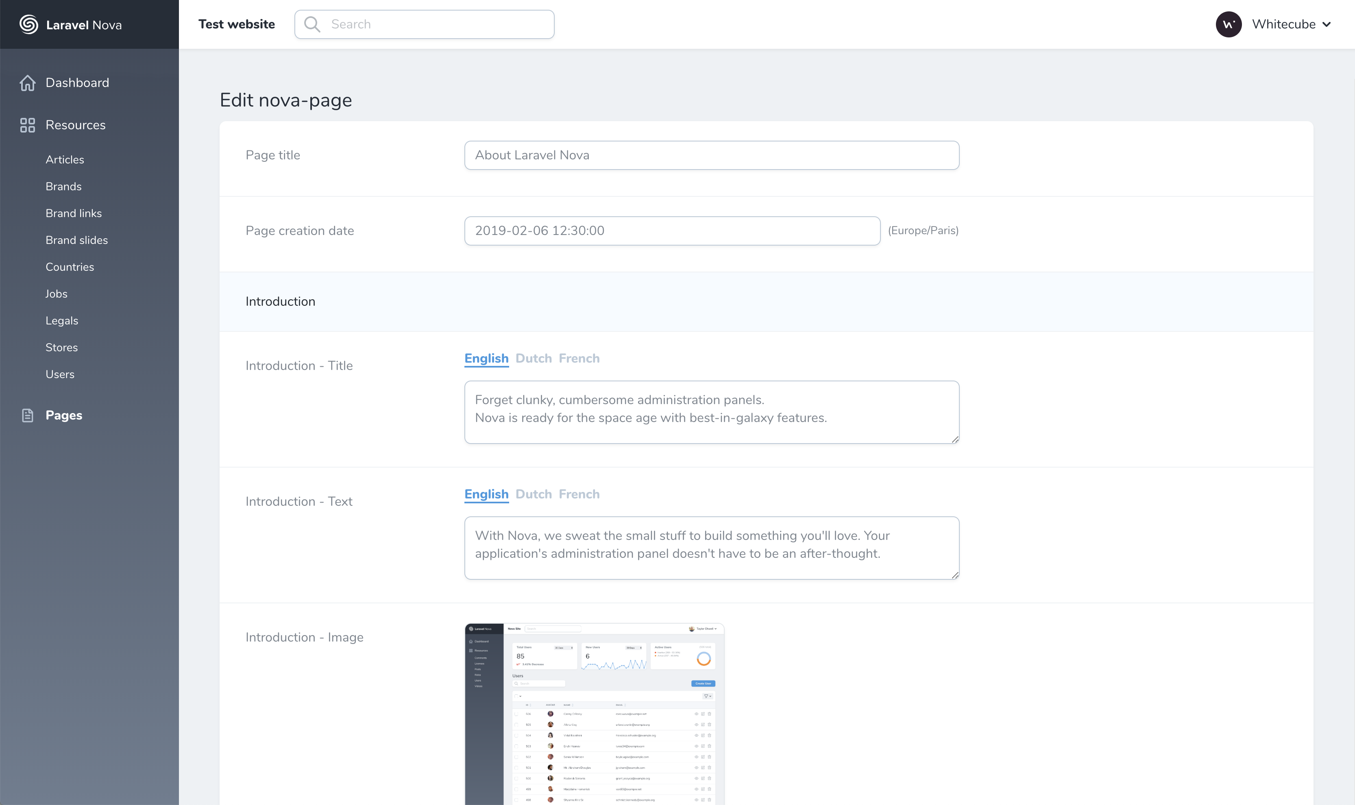Switch Introduction Title to Dutch

coord(534,358)
